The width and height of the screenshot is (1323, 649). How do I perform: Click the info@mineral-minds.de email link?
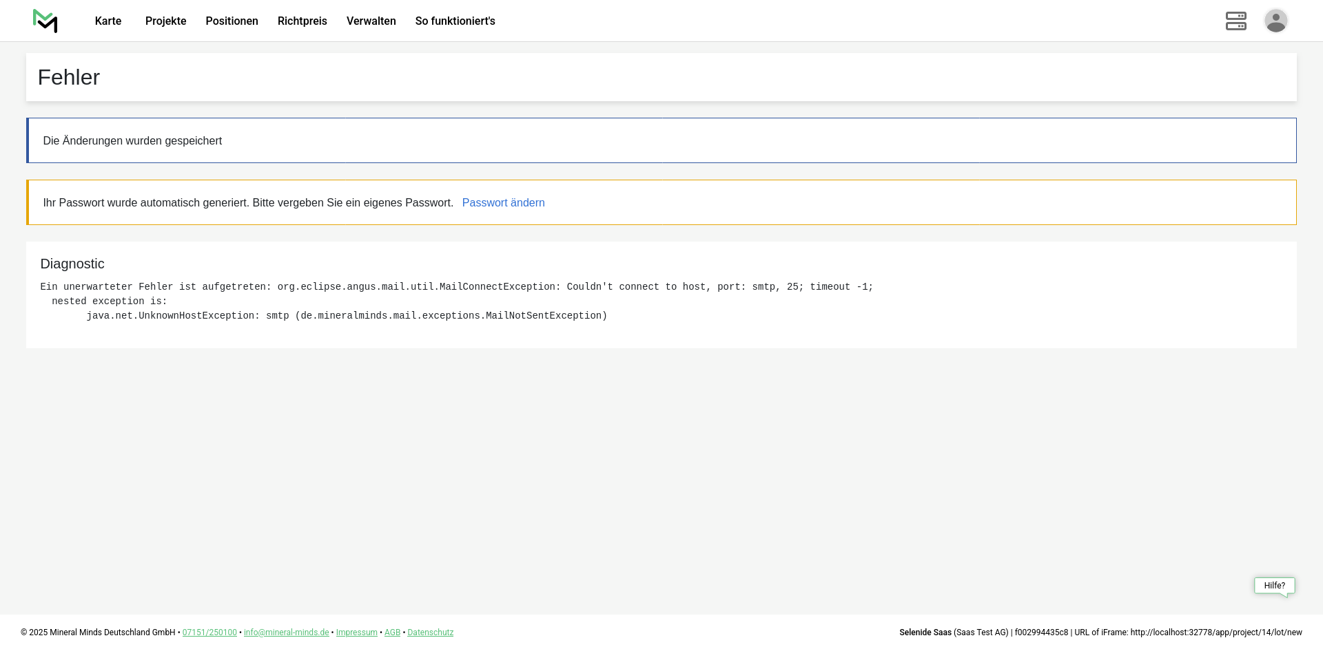(286, 632)
